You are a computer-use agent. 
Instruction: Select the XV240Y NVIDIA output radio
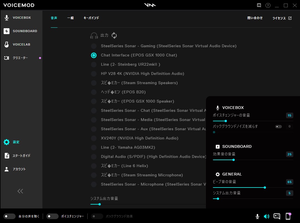[94, 138]
